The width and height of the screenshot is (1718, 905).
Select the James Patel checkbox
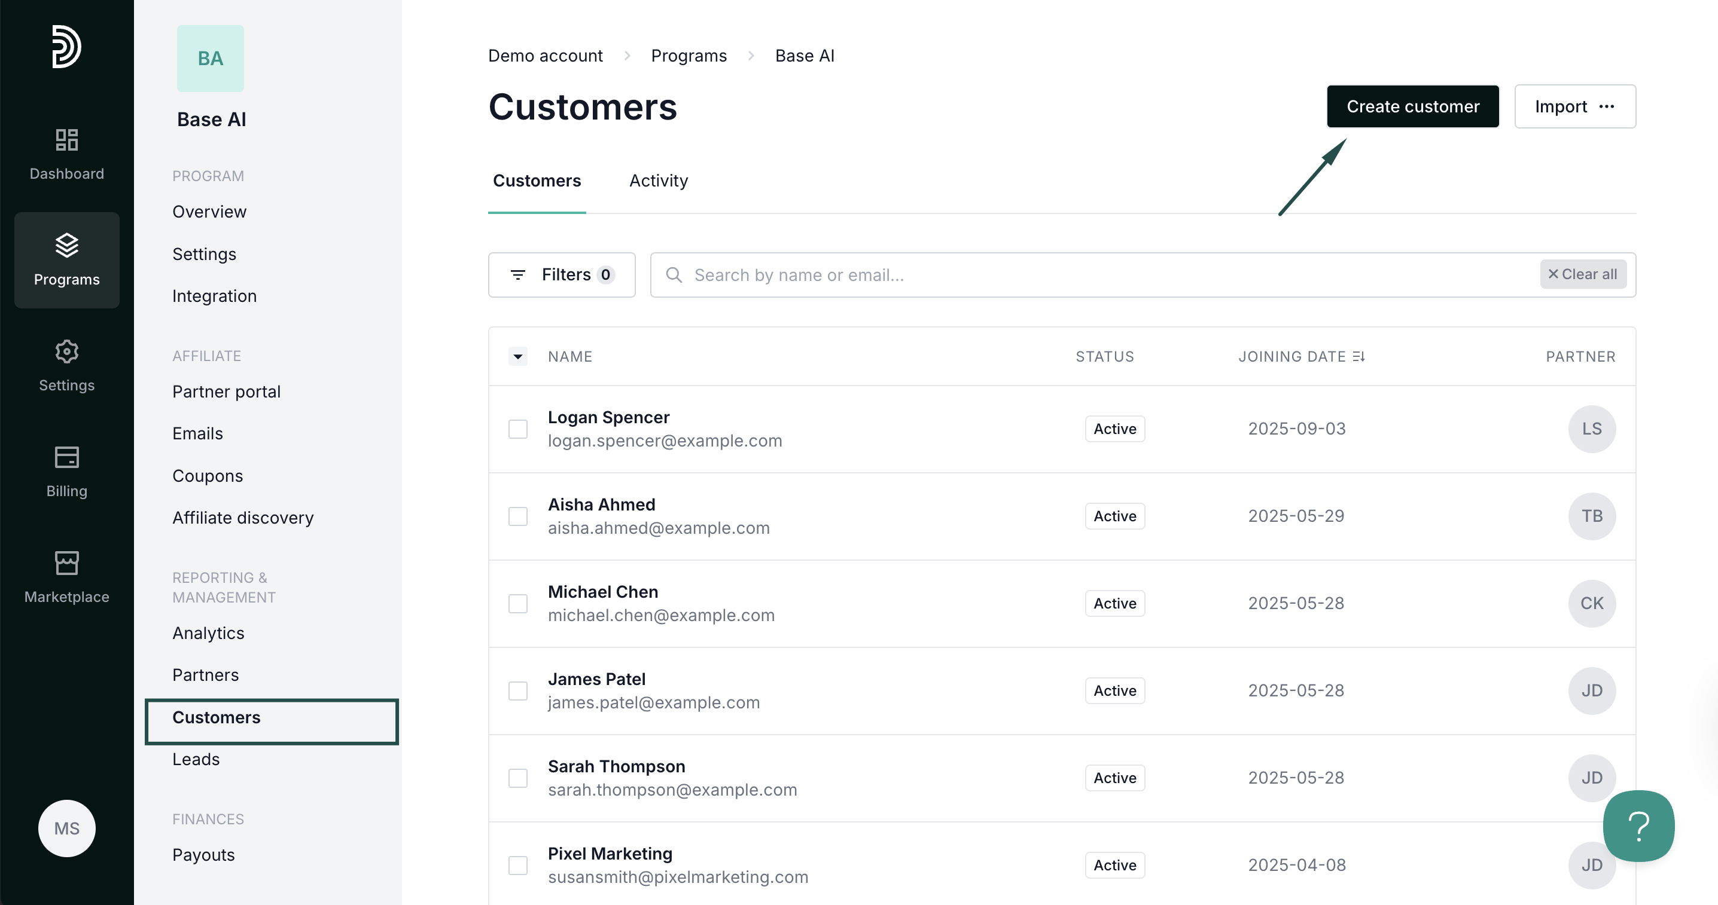tap(517, 691)
